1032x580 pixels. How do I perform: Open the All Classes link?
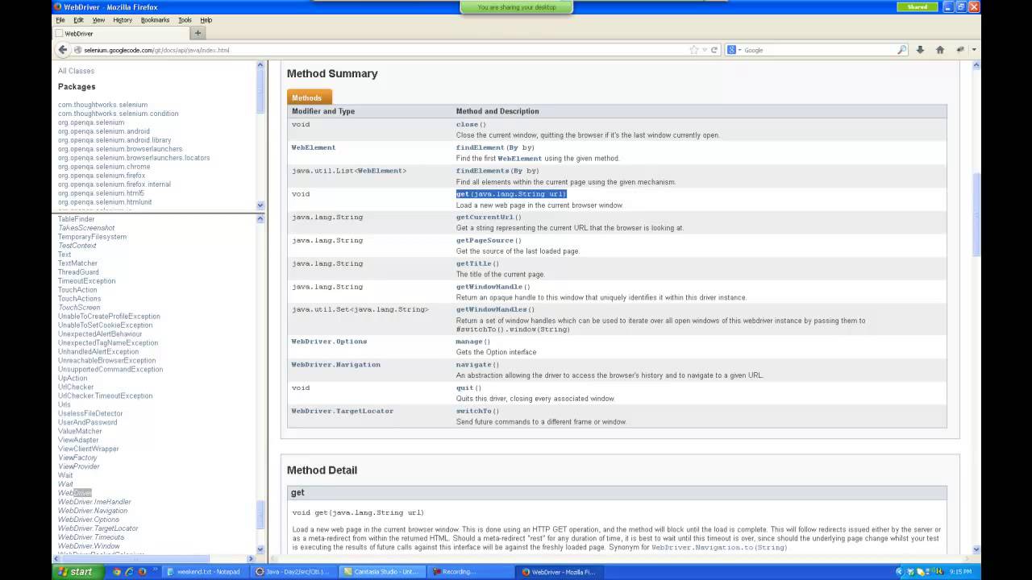(76, 71)
